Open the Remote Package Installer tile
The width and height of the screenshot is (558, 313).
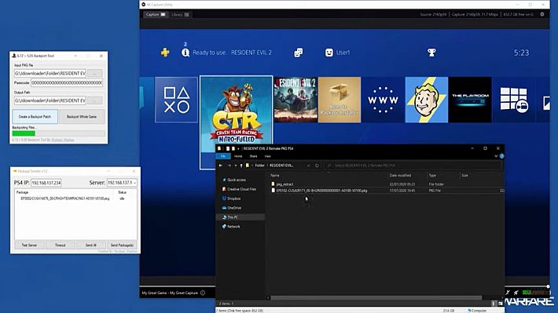point(340,100)
